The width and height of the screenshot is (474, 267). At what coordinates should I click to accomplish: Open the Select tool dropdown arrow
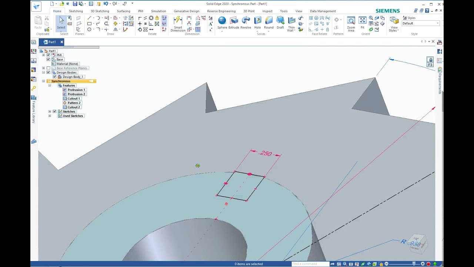coord(61,30)
